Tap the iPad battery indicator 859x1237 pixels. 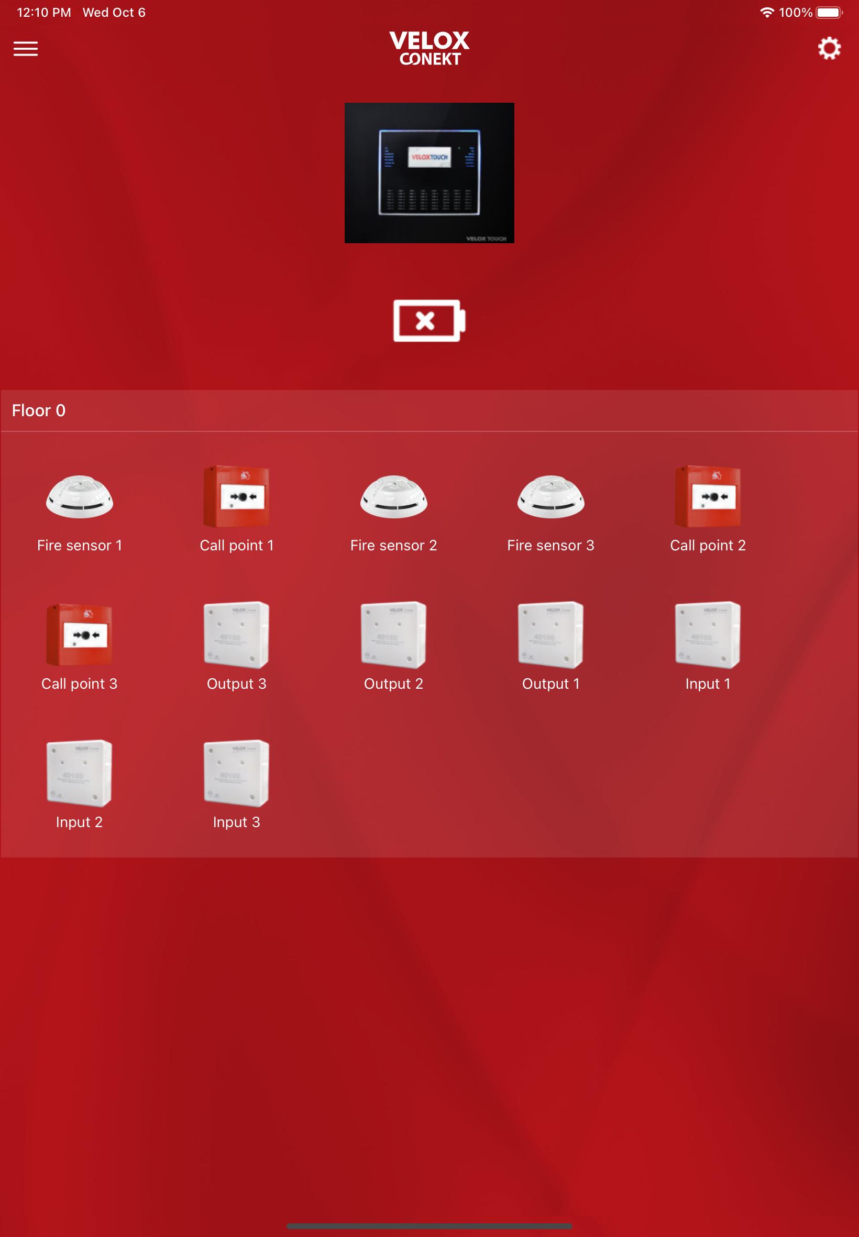(x=829, y=13)
